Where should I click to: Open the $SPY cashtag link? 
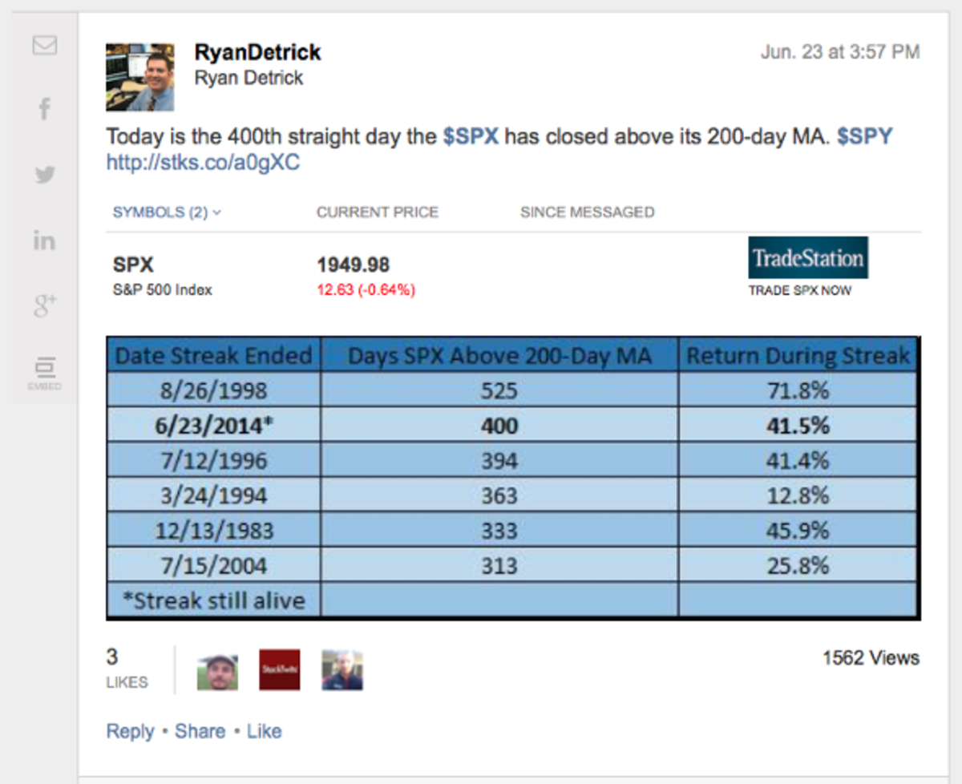click(x=864, y=136)
